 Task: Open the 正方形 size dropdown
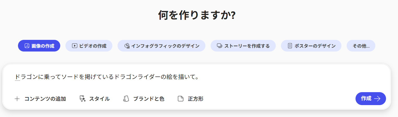click(x=191, y=99)
